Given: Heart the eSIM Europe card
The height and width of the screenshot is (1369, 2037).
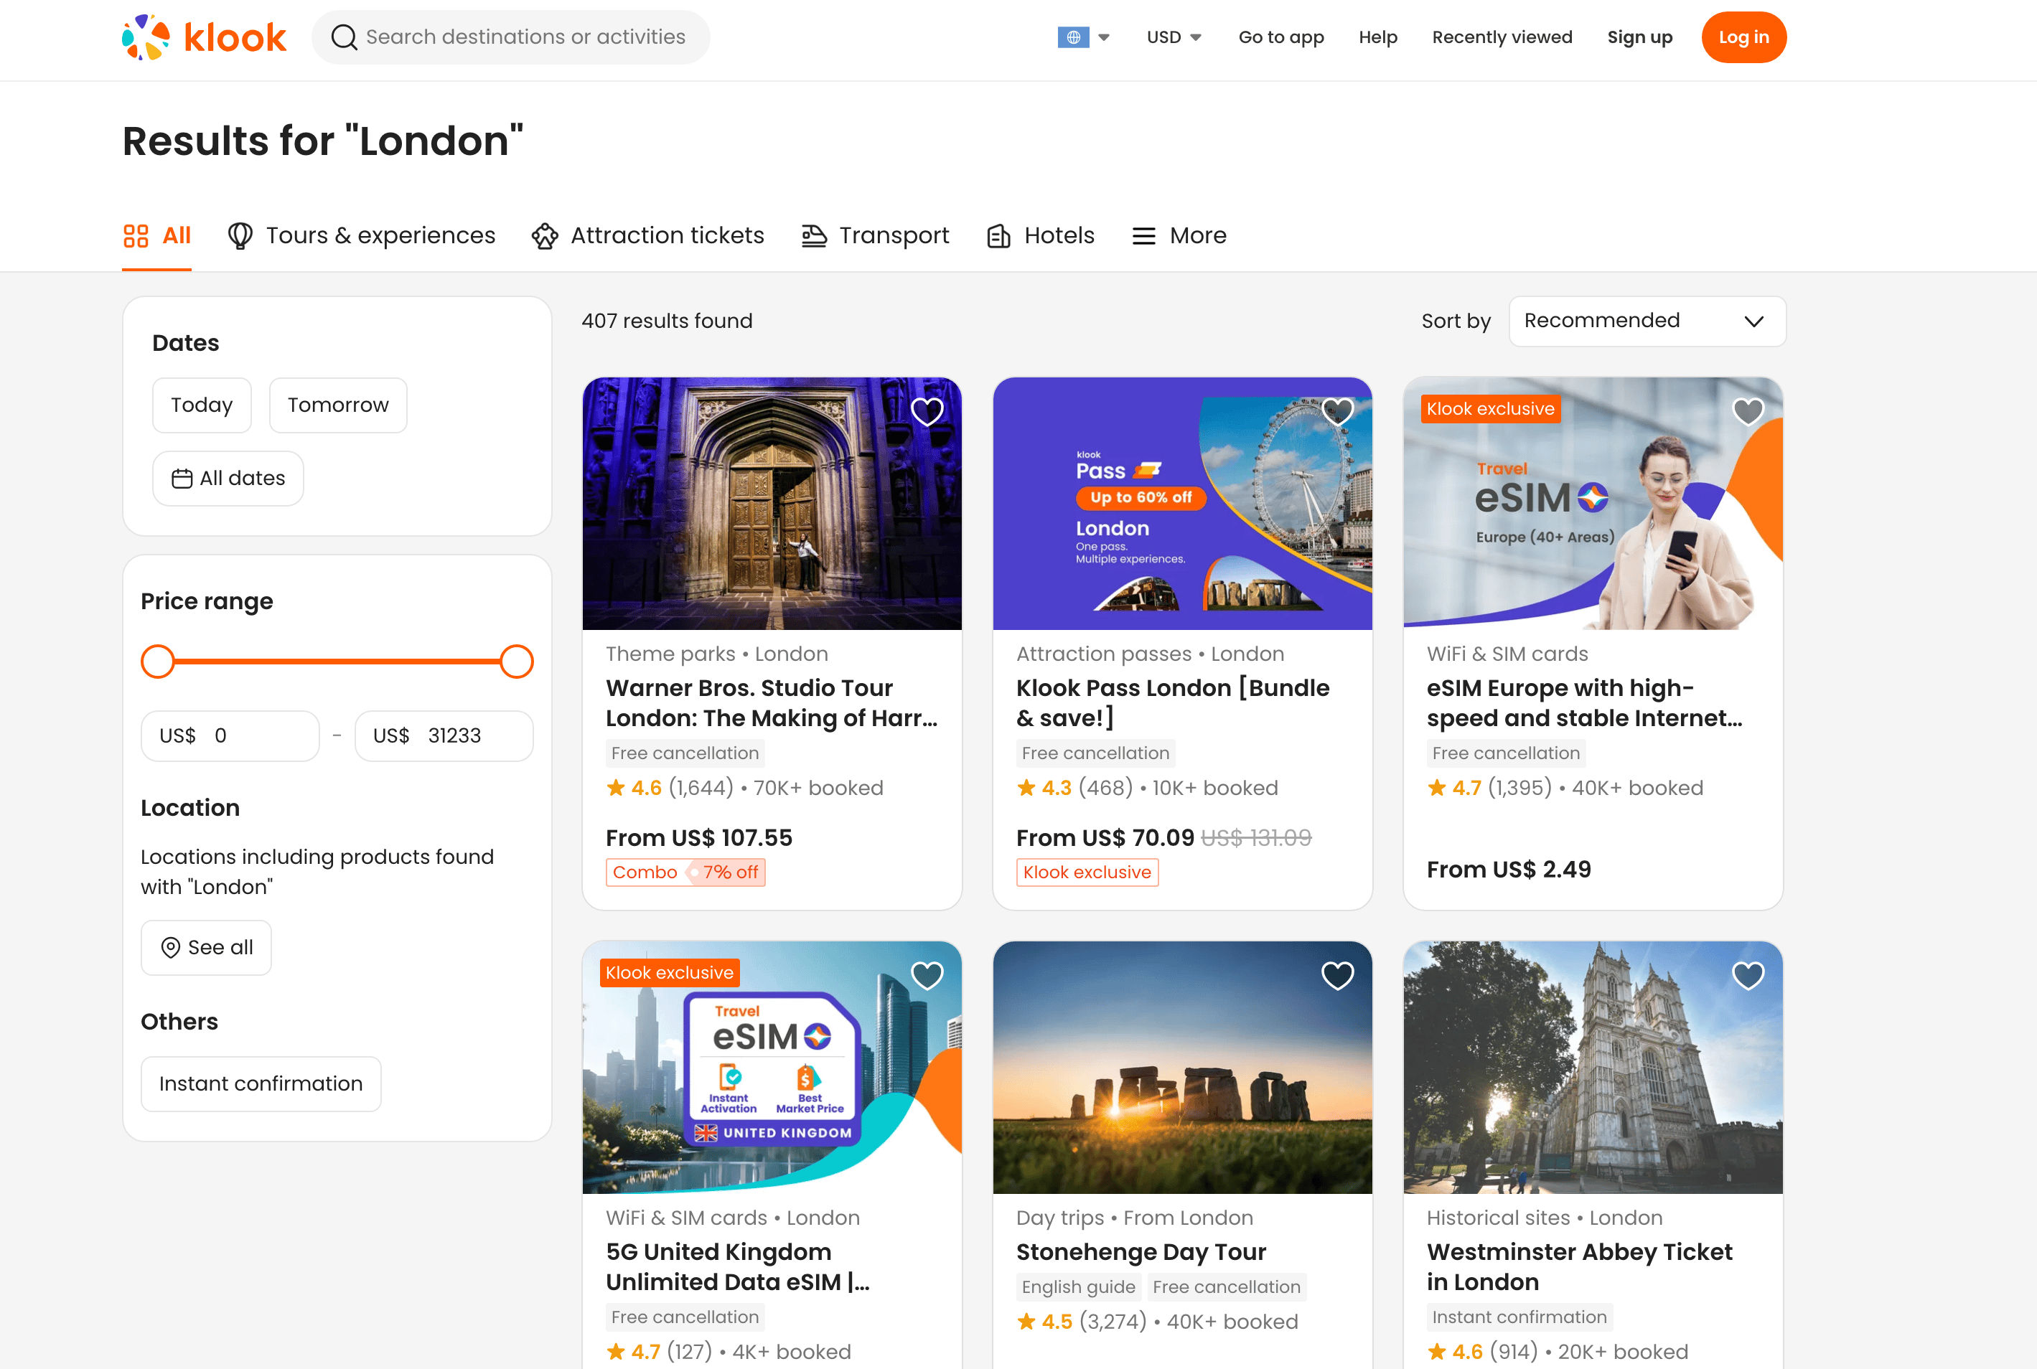Looking at the screenshot, I should coord(1747,411).
